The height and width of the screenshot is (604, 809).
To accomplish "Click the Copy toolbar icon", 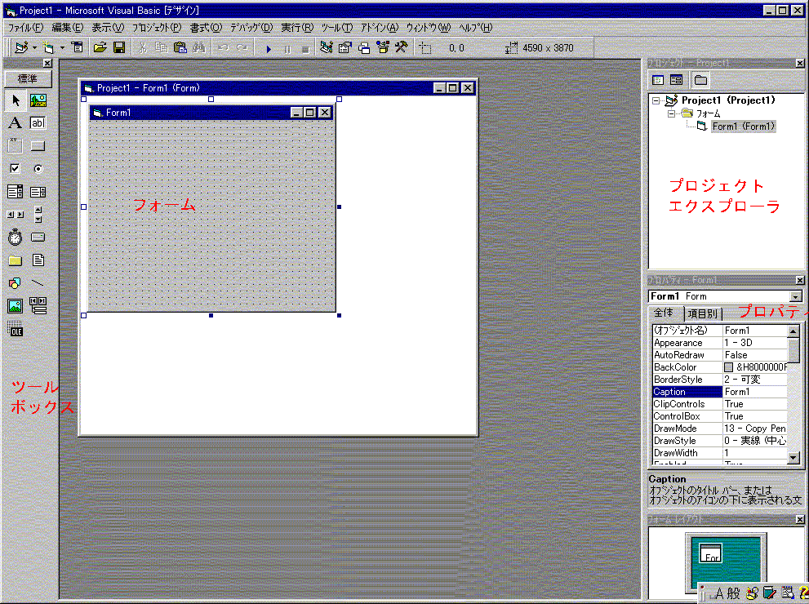I will tap(162, 48).
